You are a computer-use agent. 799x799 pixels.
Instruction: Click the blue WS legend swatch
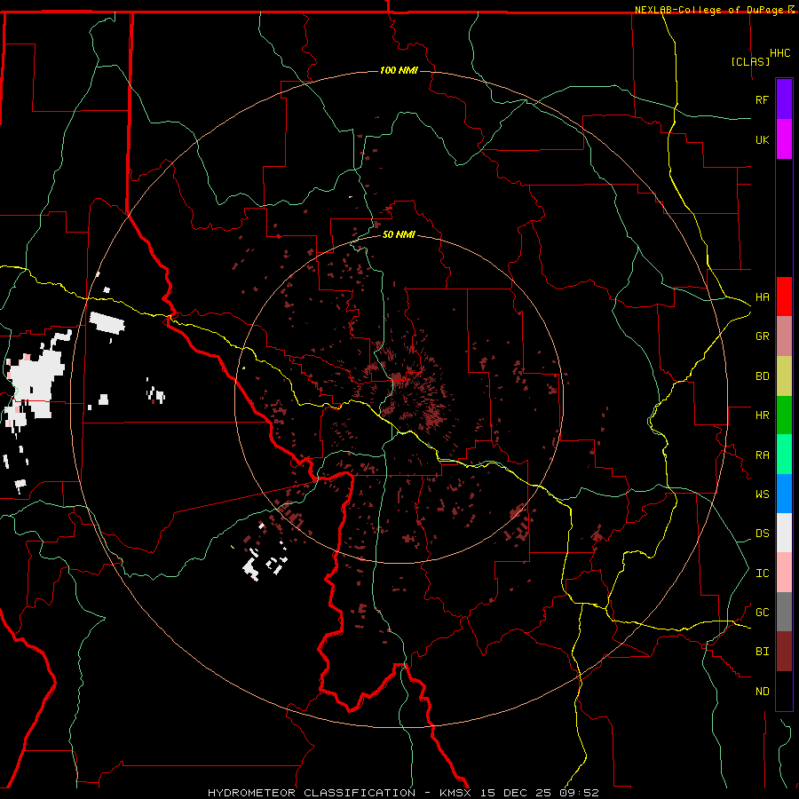pos(784,494)
